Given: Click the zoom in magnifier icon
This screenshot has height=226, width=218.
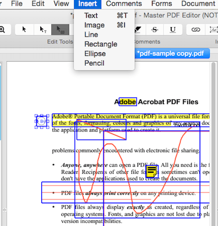Looking at the screenshot, I should (x=3, y=30).
